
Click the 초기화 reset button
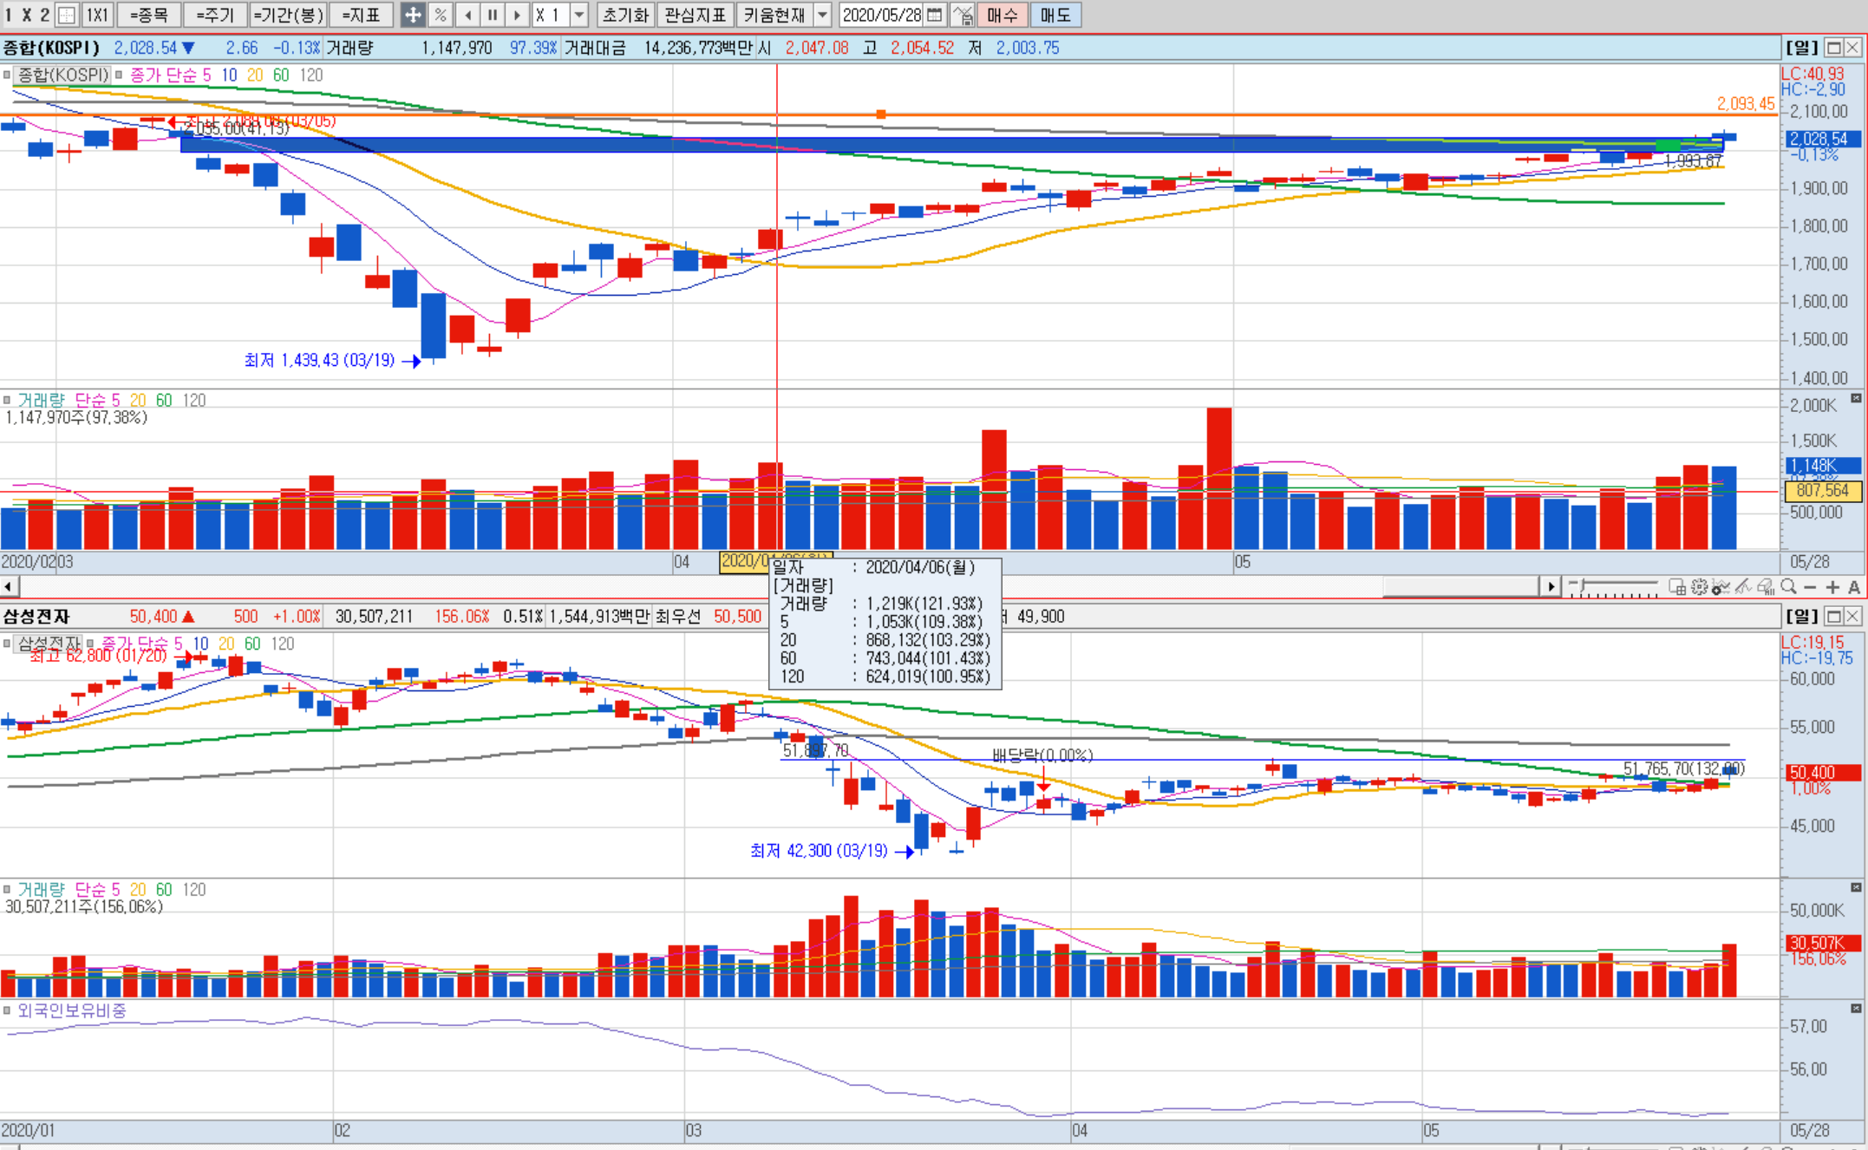[x=625, y=15]
